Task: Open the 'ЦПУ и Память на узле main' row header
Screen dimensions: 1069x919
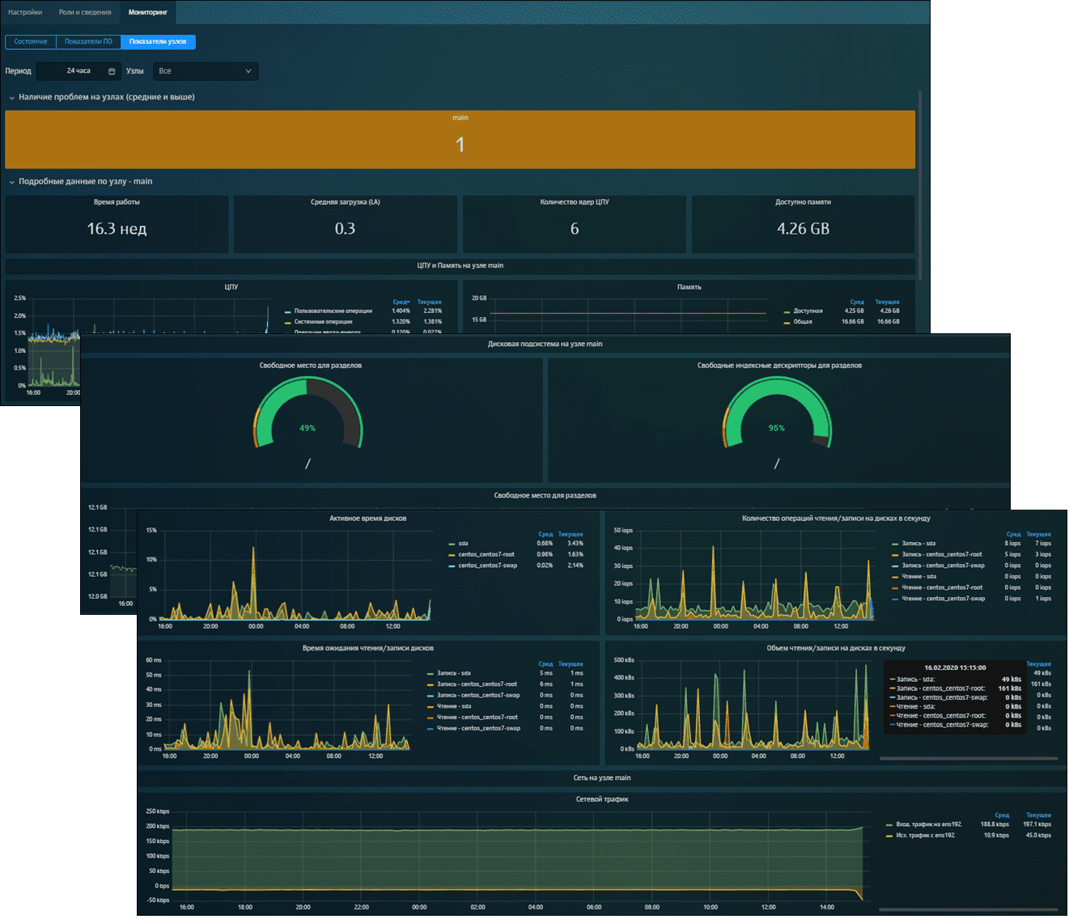Action: pyautogui.click(x=460, y=265)
